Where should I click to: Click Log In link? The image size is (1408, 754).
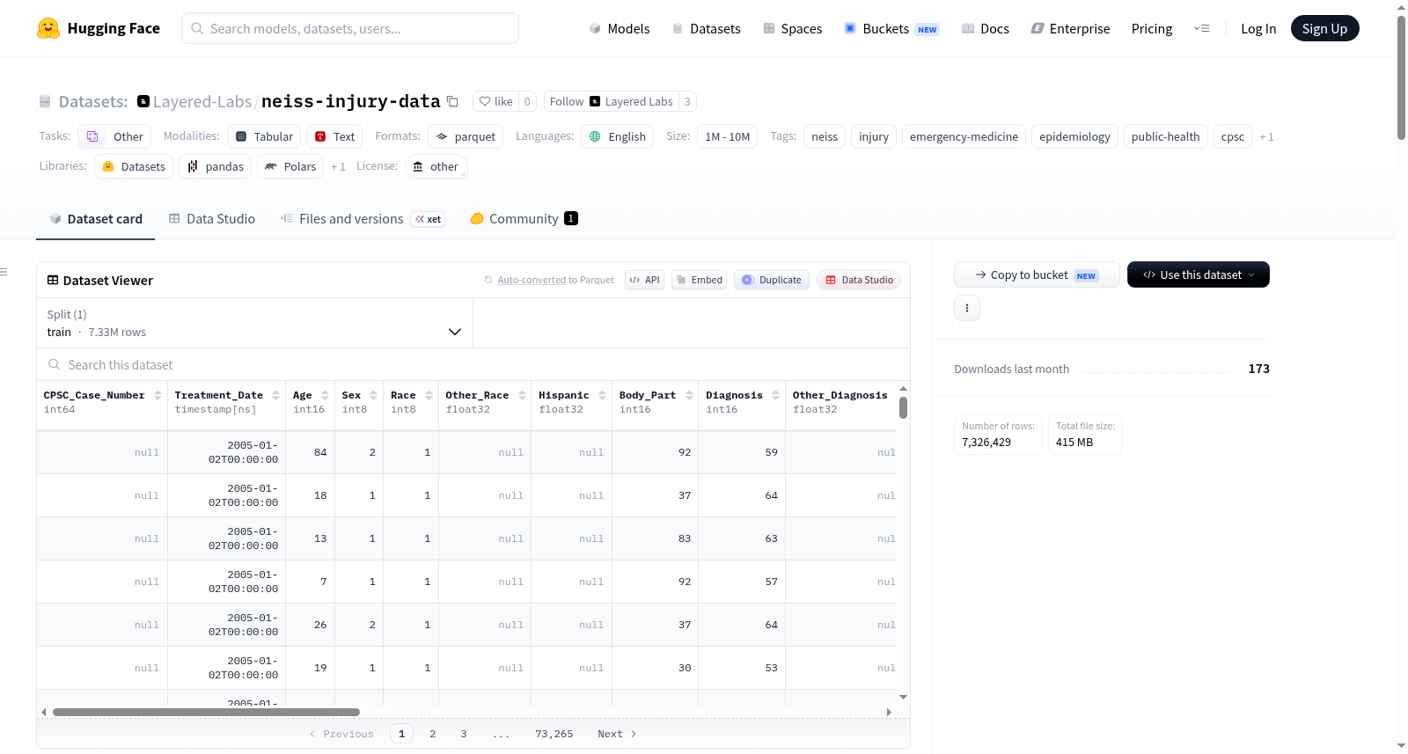pos(1258,28)
